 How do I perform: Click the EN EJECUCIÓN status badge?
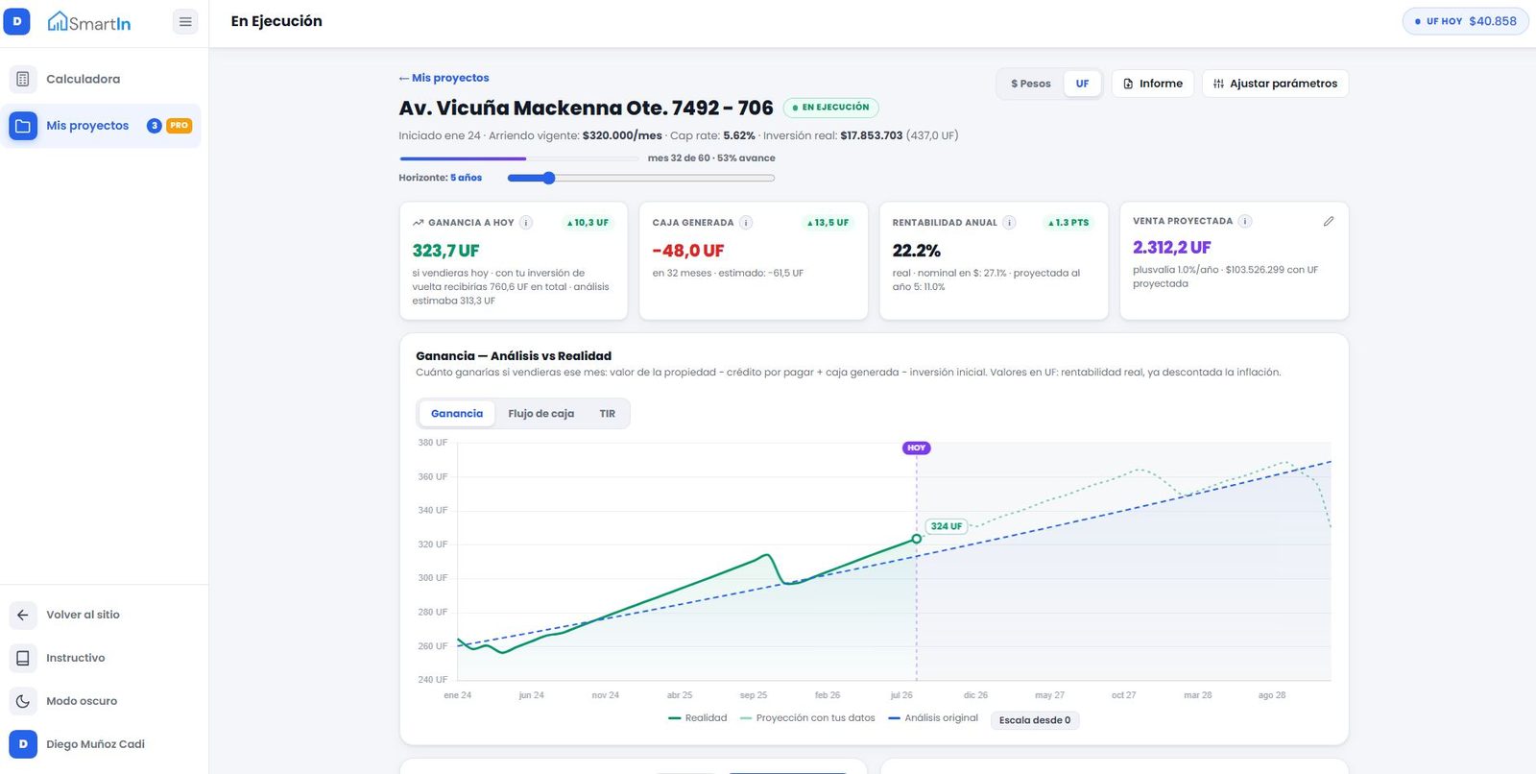tap(831, 108)
